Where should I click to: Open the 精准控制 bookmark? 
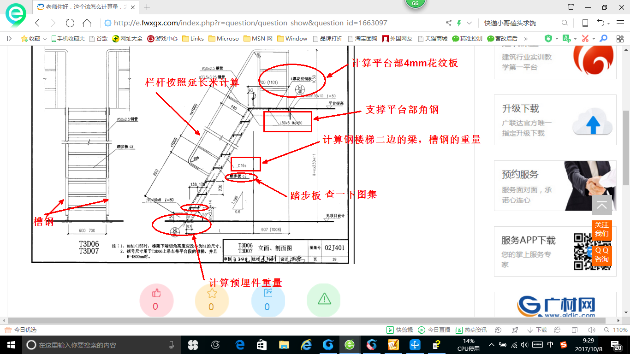point(467,39)
